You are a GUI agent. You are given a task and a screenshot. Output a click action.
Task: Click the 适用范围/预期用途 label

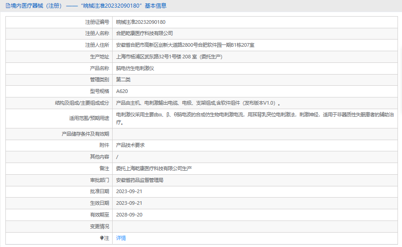(x=89, y=119)
